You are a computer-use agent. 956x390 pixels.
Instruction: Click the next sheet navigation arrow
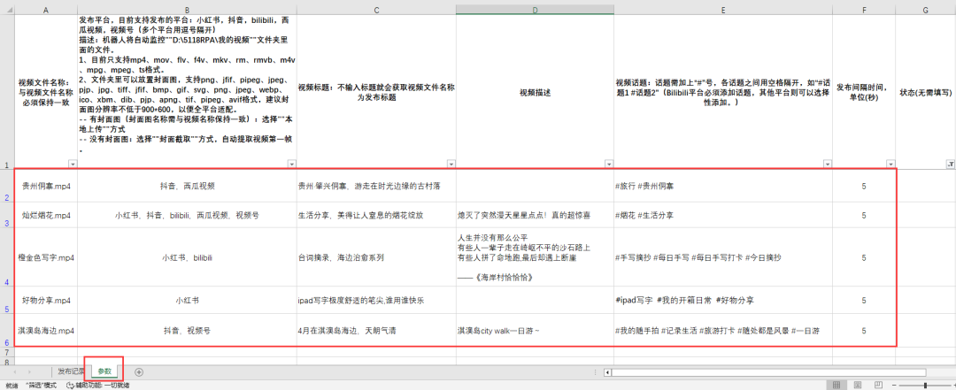tap(29, 371)
